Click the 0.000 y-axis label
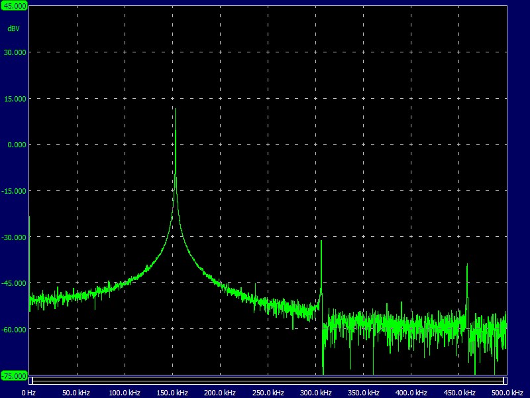This screenshot has height=398, width=530. [17, 145]
